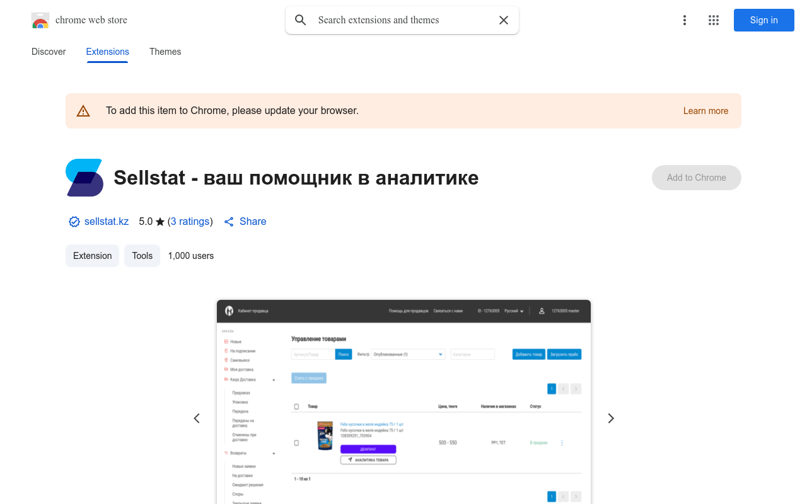The width and height of the screenshot is (807, 504).
Task: Click the star rating icon
Action: (160, 222)
